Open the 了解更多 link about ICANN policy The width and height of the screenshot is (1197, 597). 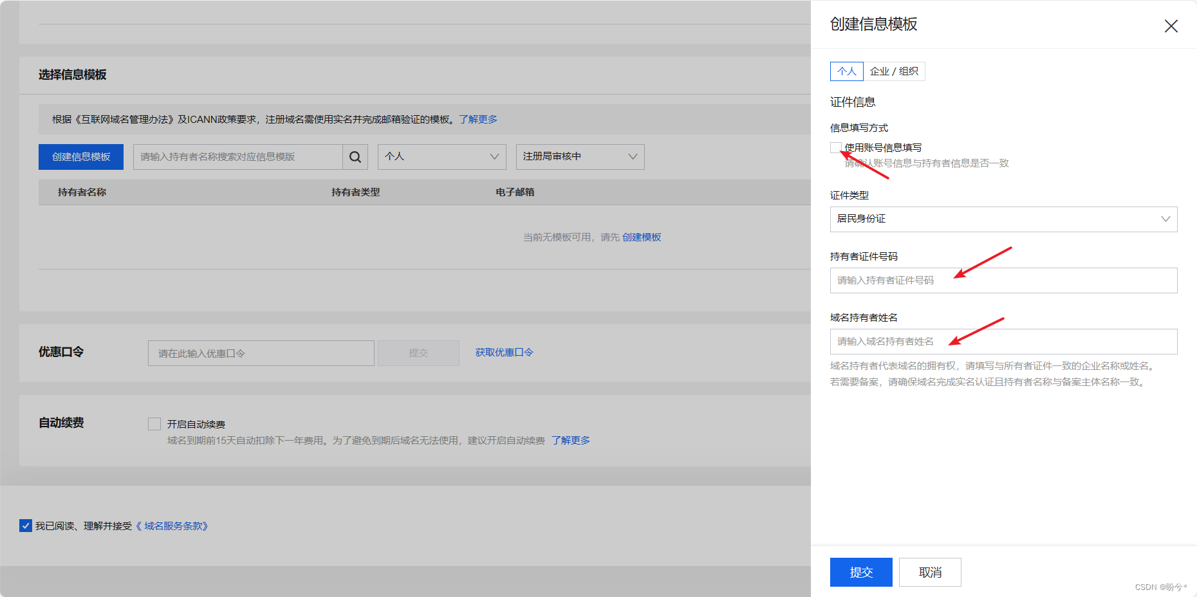(478, 120)
